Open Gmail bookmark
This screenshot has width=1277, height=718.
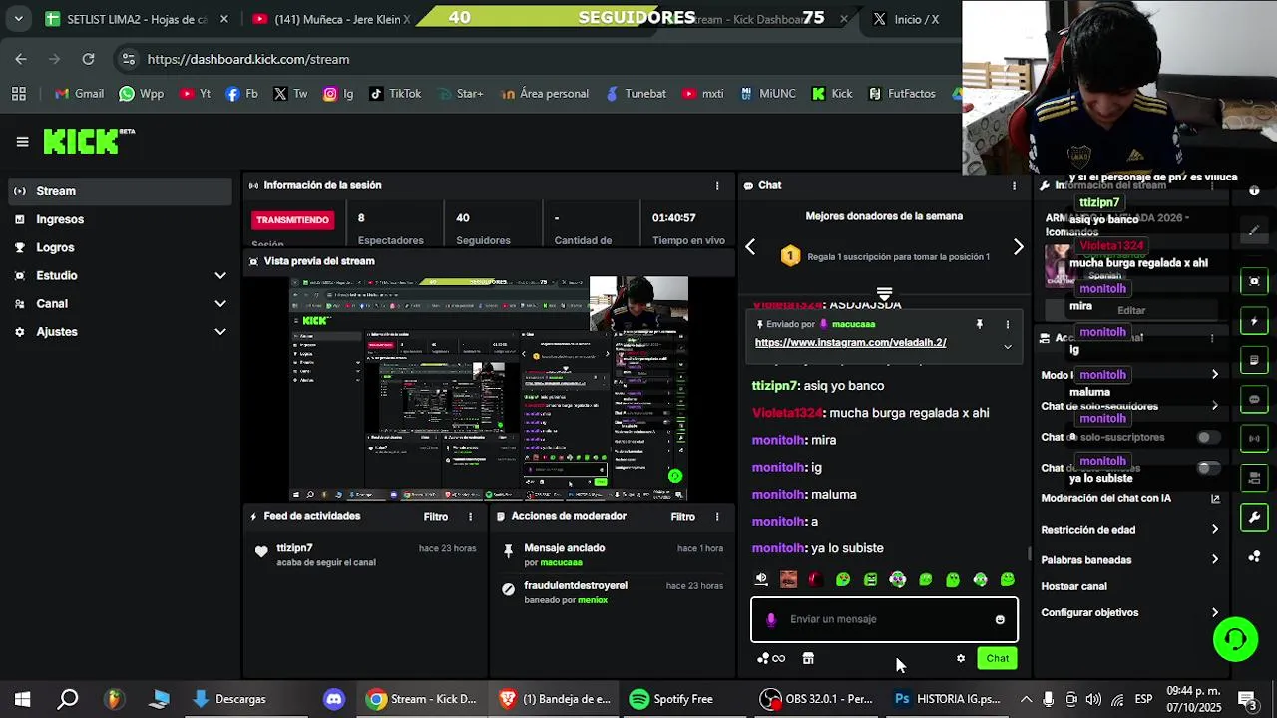click(79, 94)
